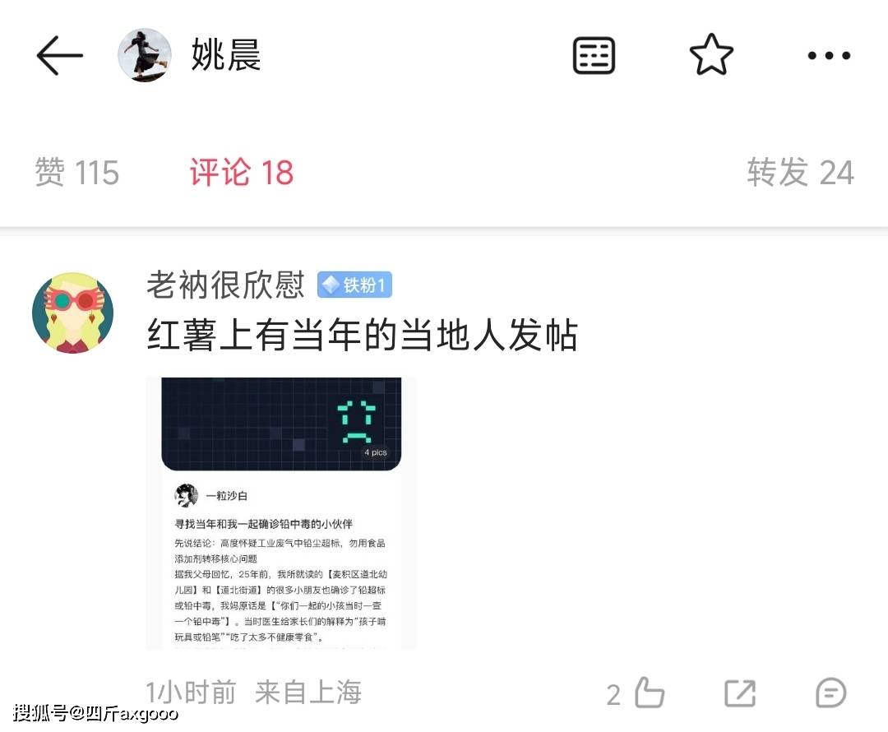
Task: Open the reader view icon
Action: coord(594,56)
